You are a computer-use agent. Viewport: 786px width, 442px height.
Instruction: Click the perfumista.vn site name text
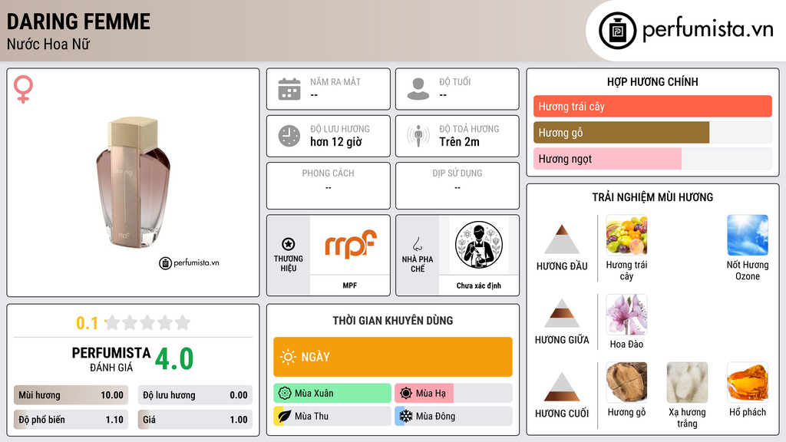(707, 29)
